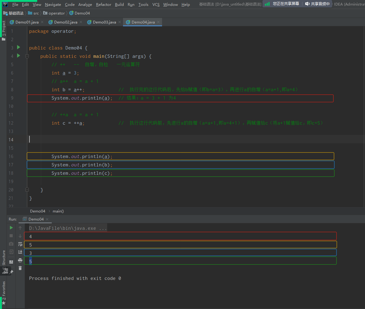Click the closing fold marker at main method end
This screenshot has height=309, width=365.
click(27, 189)
